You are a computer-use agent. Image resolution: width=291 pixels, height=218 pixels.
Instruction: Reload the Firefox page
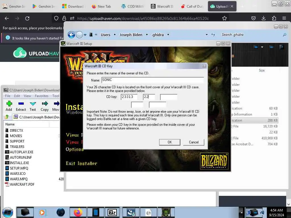pos(27,18)
